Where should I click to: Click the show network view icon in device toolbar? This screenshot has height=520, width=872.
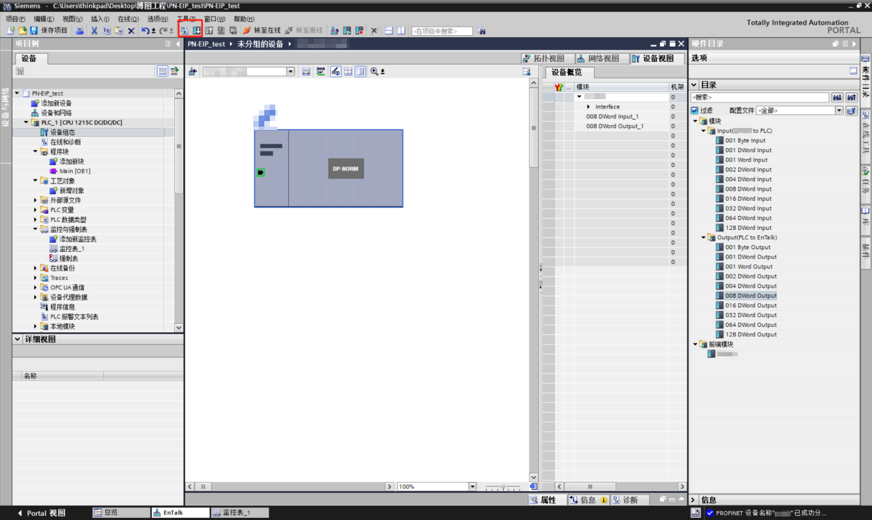tap(193, 72)
